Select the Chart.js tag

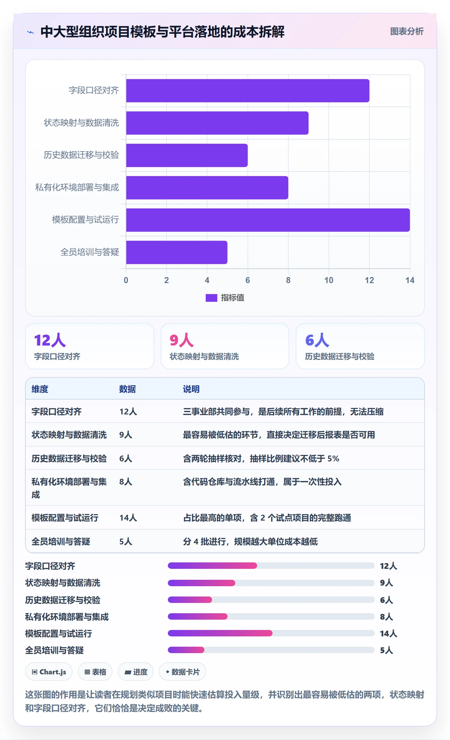[x=49, y=672]
